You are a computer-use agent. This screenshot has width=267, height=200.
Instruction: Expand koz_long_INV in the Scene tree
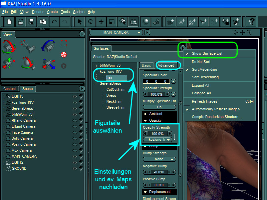coord(4,103)
